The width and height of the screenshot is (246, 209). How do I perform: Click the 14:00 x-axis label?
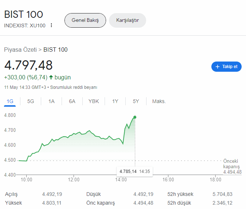(121, 180)
